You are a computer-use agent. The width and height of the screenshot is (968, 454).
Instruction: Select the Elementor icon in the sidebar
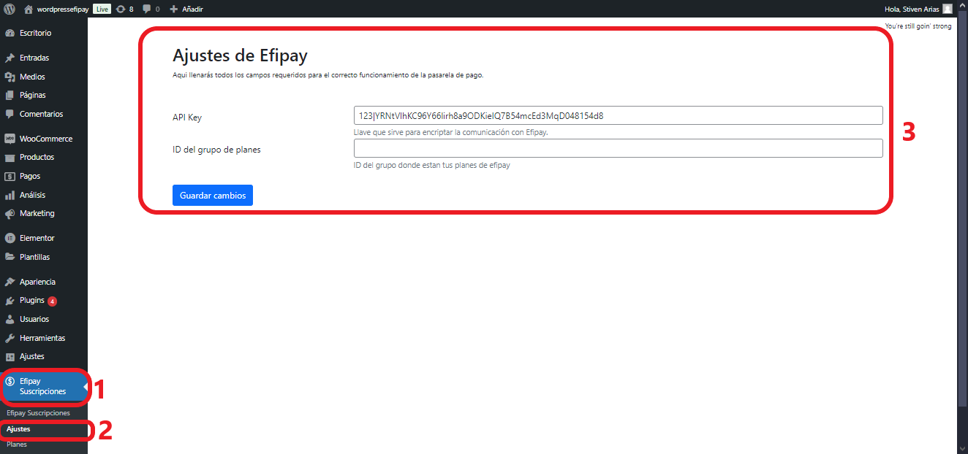click(10, 237)
